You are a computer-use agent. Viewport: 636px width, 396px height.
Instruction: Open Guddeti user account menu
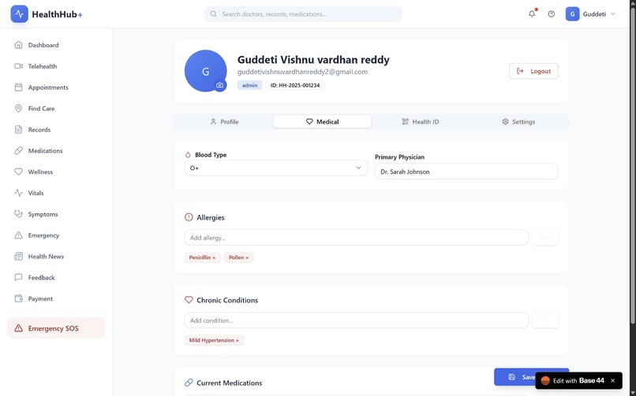coord(590,14)
